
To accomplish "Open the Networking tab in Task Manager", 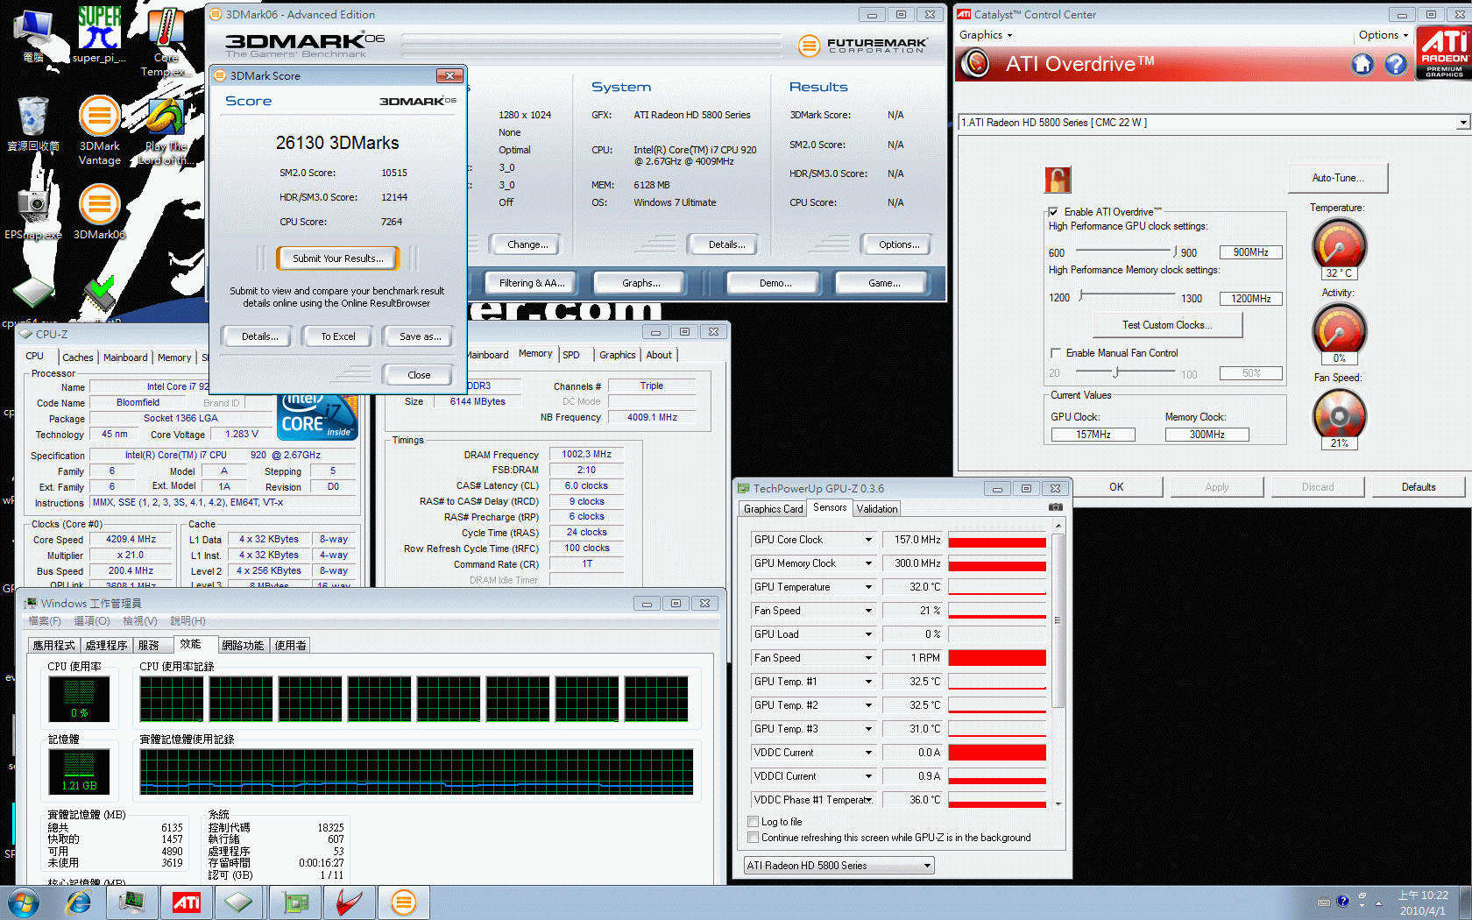I will [x=243, y=645].
